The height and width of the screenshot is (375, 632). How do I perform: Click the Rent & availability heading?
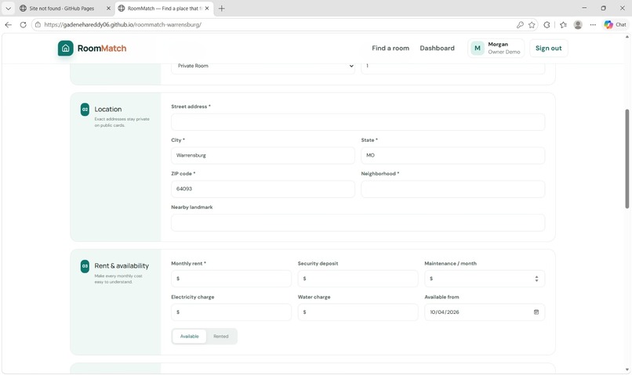(x=122, y=266)
